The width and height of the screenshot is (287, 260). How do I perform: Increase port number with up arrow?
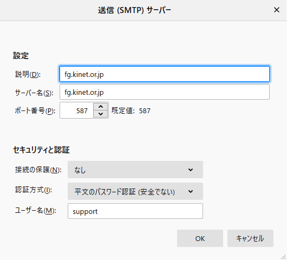[101, 107]
